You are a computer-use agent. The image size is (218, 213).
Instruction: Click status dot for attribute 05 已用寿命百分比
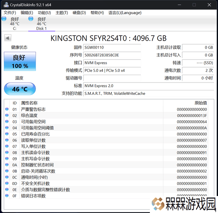pos(7,134)
